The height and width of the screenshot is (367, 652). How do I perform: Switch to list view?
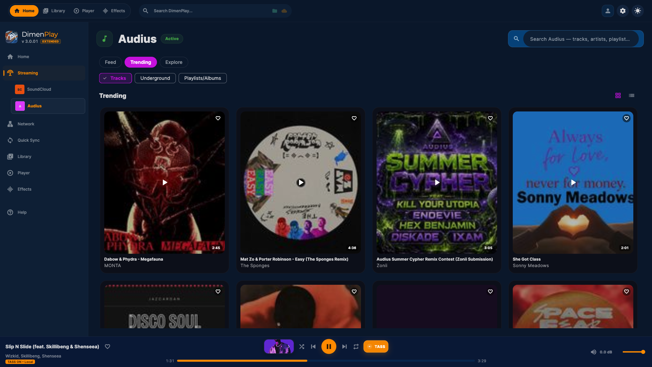click(632, 95)
